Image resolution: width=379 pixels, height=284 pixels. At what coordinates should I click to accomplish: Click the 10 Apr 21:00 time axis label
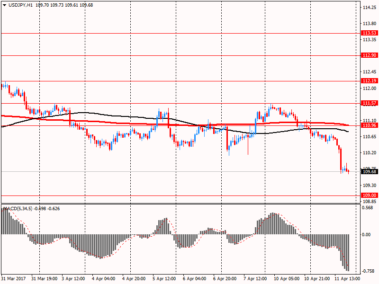pos(317,278)
